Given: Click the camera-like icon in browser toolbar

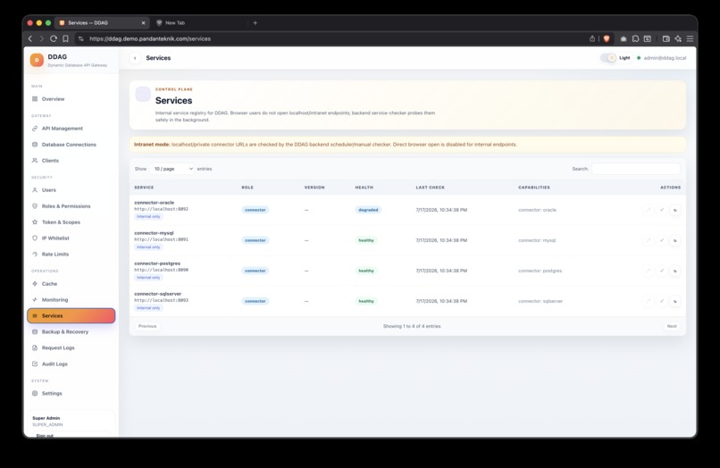Looking at the screenshot, I should click(624, 38).
